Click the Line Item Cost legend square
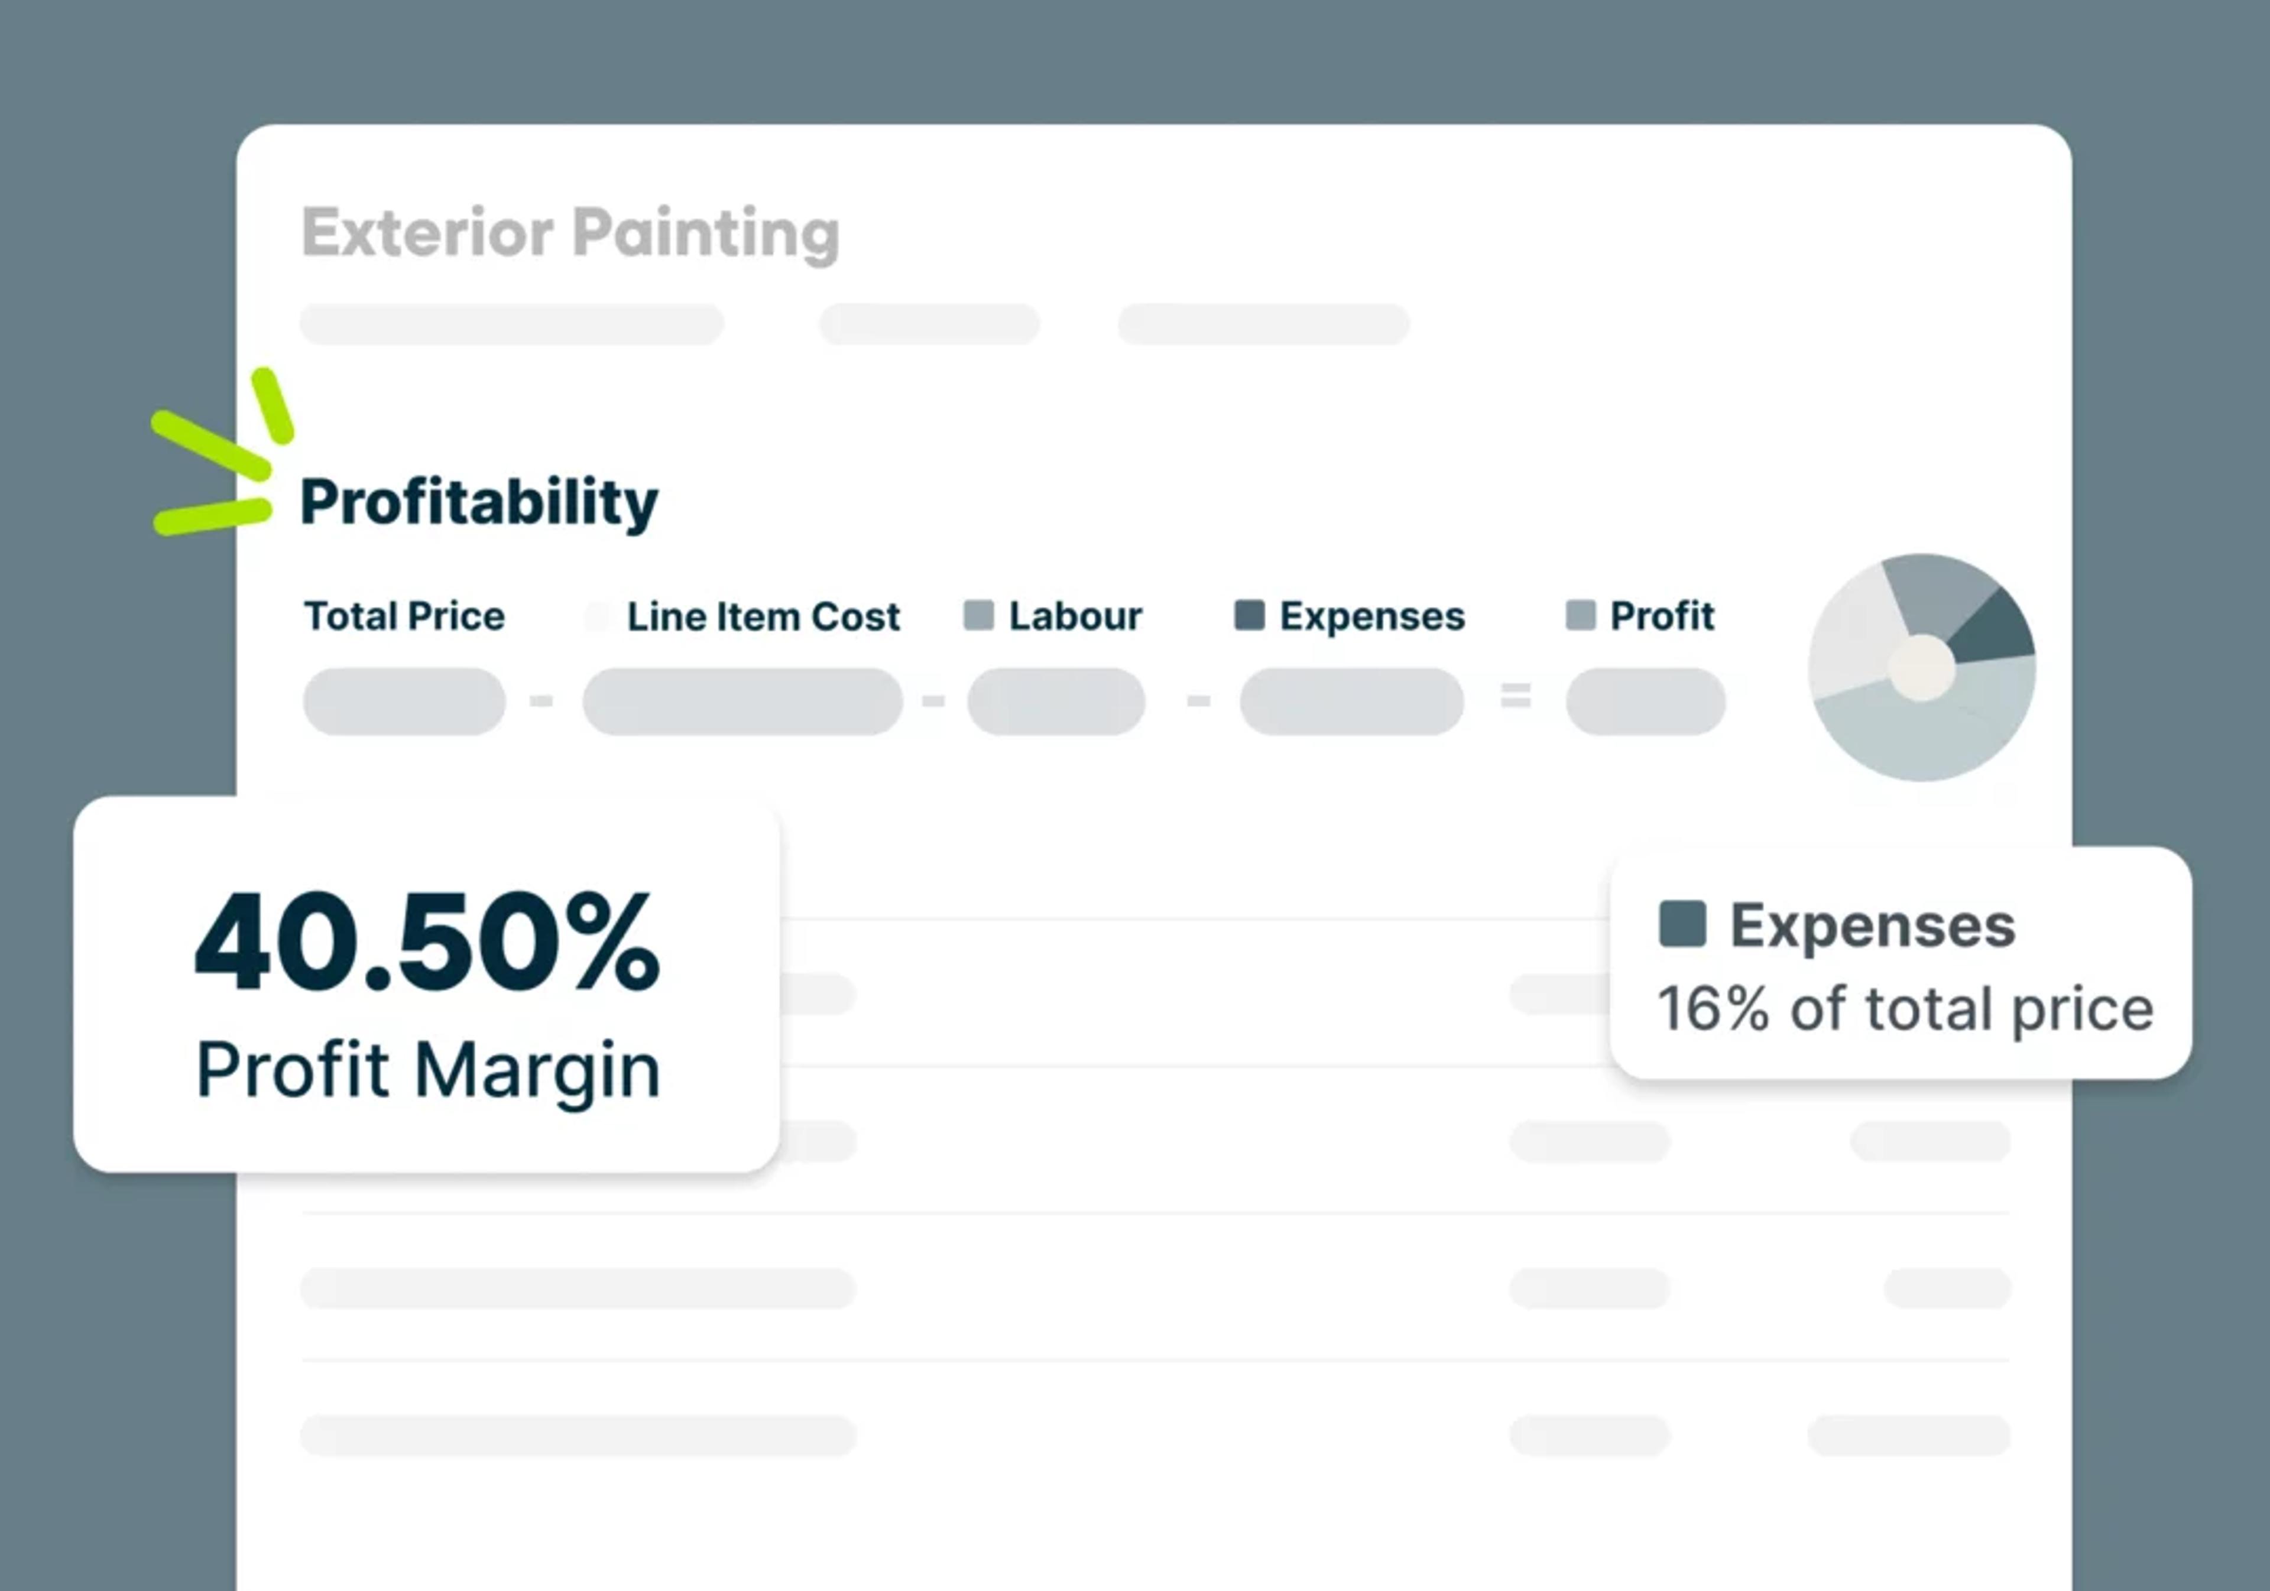The image size is (2270, 1591). 597,616
